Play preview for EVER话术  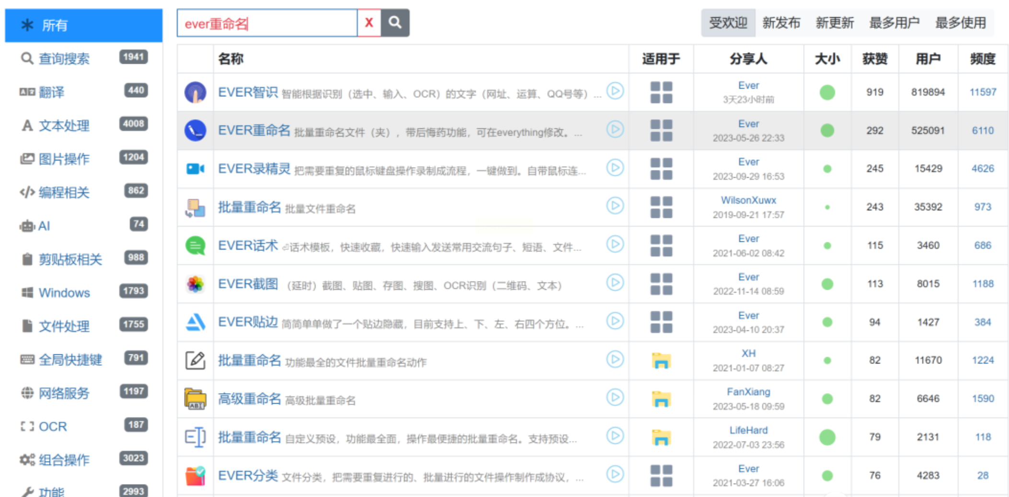[615, 244]
